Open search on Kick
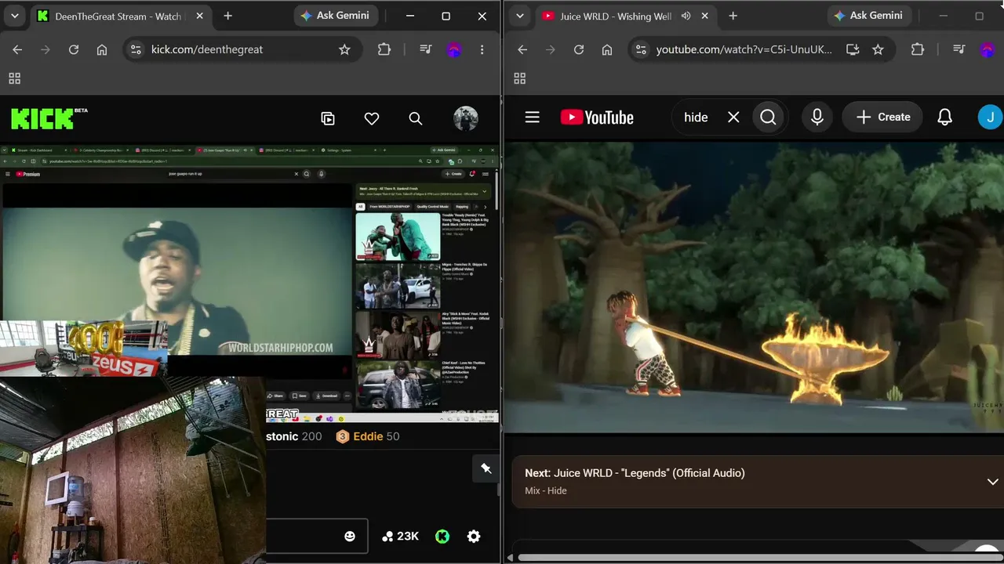The width and height of the screenshot is (1004, 564). pyautogui.click(x=416, y=118)
